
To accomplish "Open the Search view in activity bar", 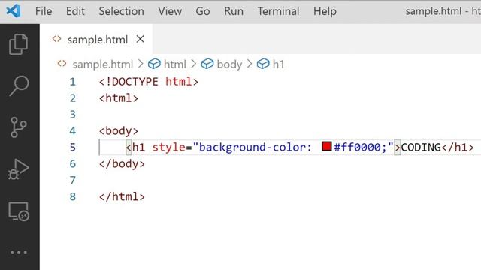I will pyautogui.click(x=19, y=85).
